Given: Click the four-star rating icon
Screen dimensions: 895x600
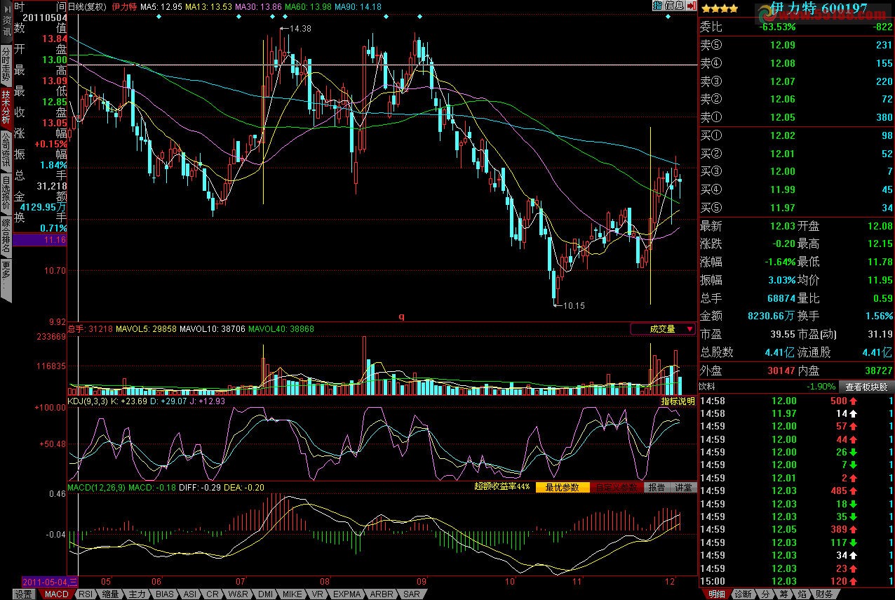Looking at the screenshot, I should click(x=719, y=8).
